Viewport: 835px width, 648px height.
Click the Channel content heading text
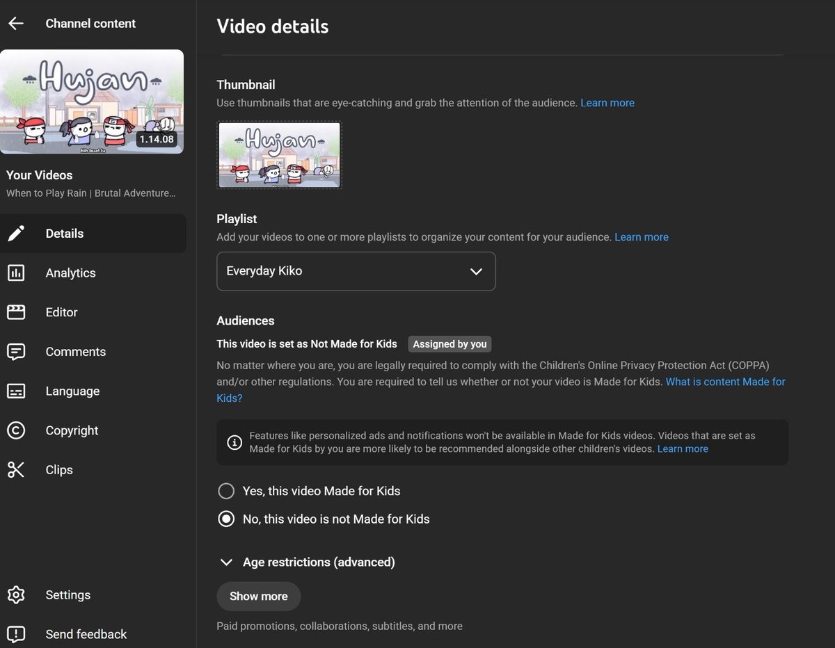tap(90, 23)
